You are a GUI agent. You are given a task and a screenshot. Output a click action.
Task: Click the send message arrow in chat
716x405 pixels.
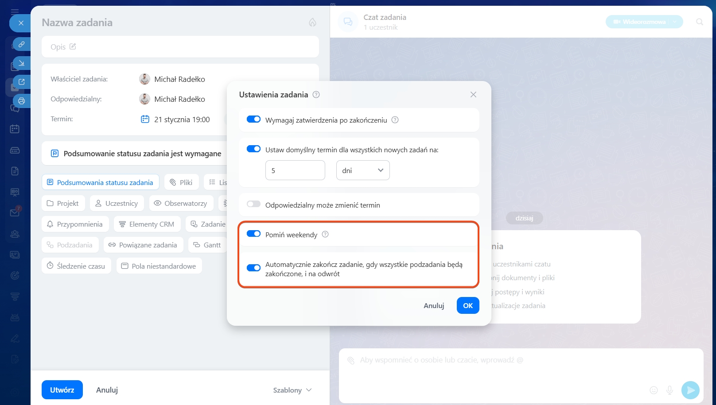tap(690, 390)
